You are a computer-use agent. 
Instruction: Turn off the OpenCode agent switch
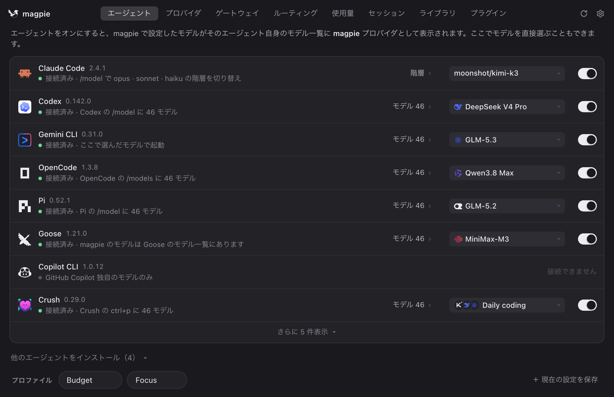587,173
